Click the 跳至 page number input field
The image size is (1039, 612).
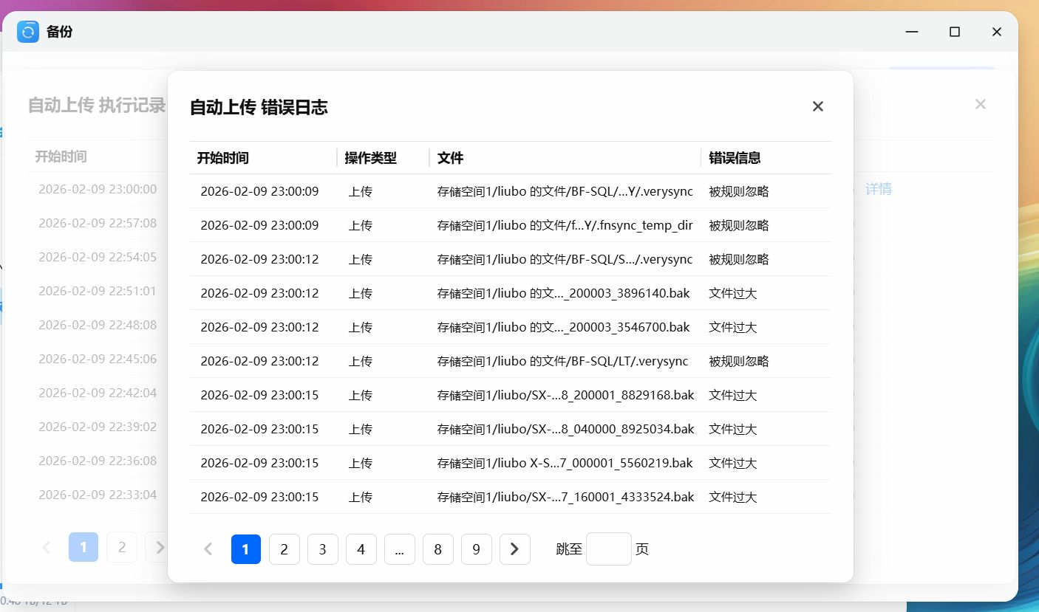tap(608, 549)
